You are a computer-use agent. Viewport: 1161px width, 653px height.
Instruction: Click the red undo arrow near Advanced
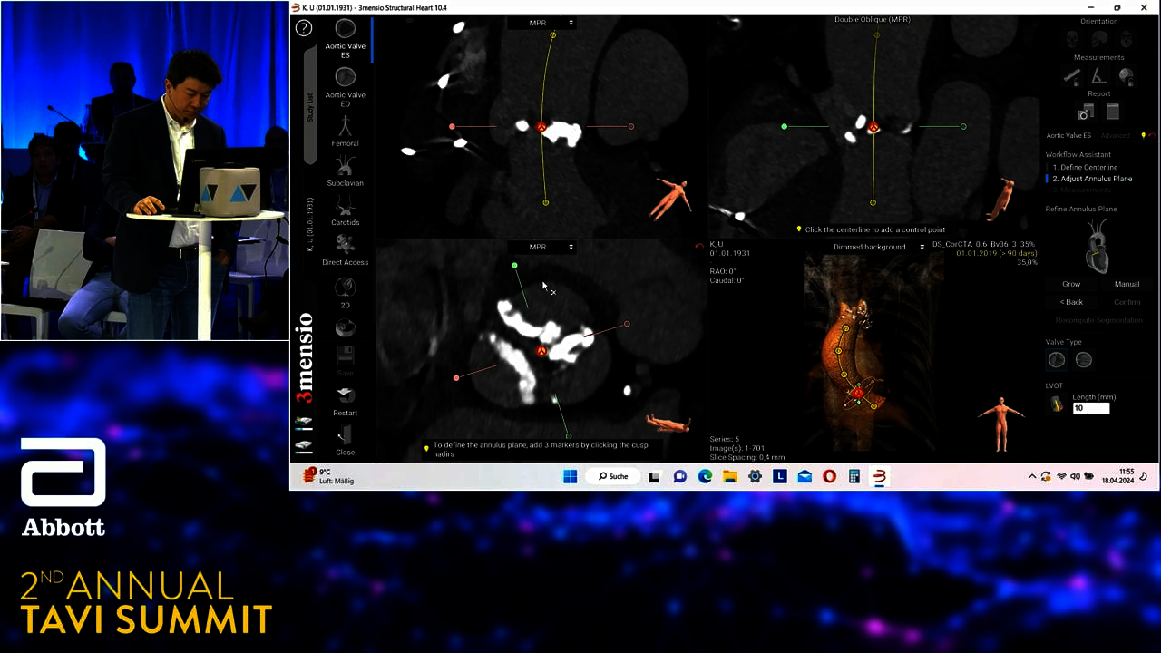point(1151,135)
